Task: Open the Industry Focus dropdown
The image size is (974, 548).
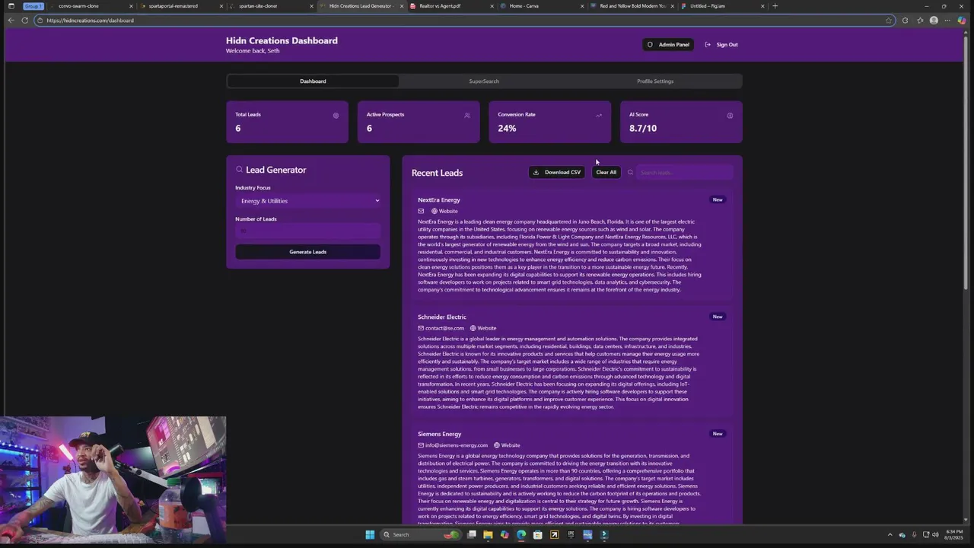Action: pyautogui.click(x=307, y=201)
